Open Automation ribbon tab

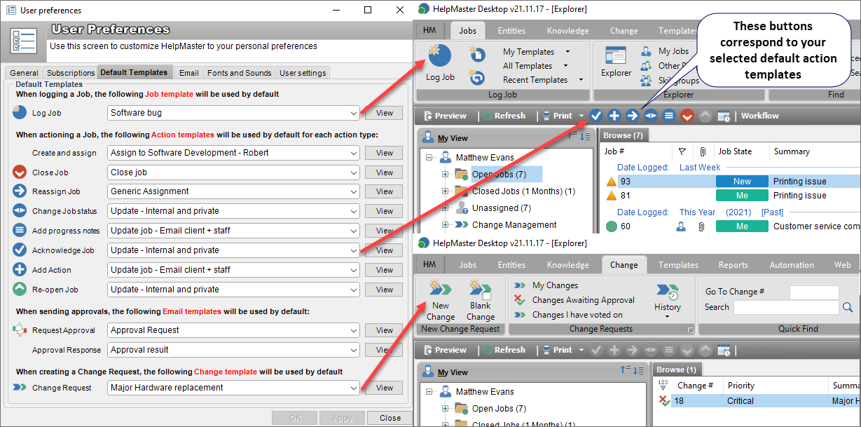click(x=792, y=265)
